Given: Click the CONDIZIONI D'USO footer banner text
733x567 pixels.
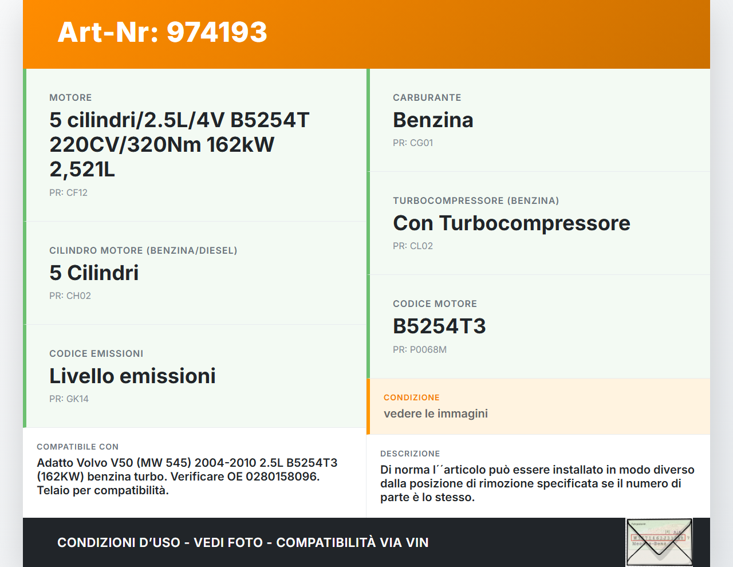Looking at the screenshot, I should (243, 542).
